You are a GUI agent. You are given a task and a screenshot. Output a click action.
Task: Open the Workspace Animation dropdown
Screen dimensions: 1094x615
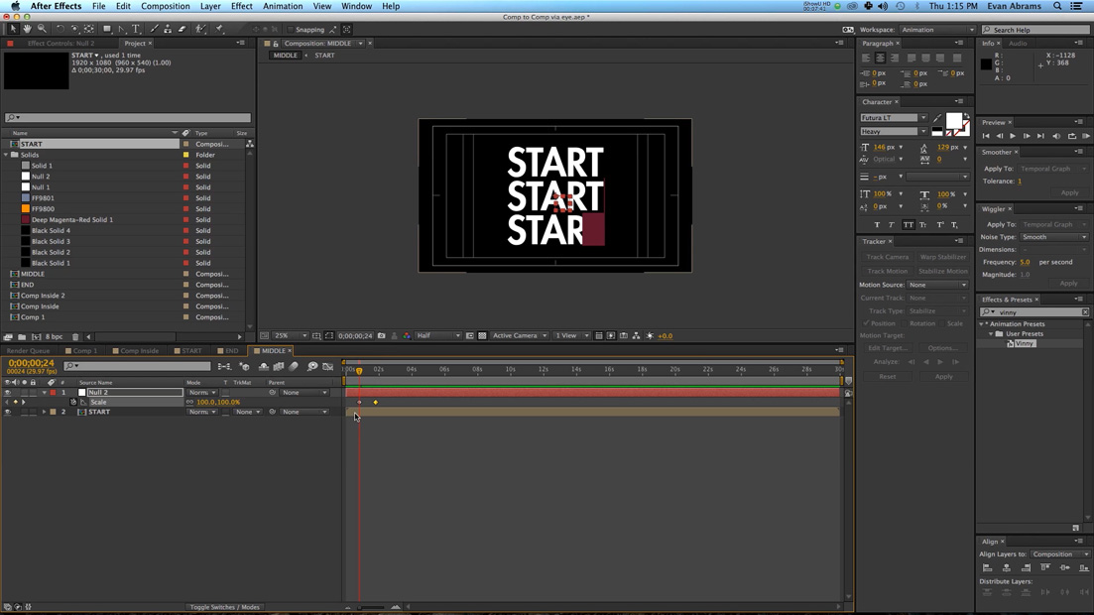pos(937,30)
